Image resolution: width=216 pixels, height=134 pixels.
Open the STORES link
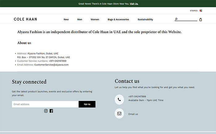(194, 10)
